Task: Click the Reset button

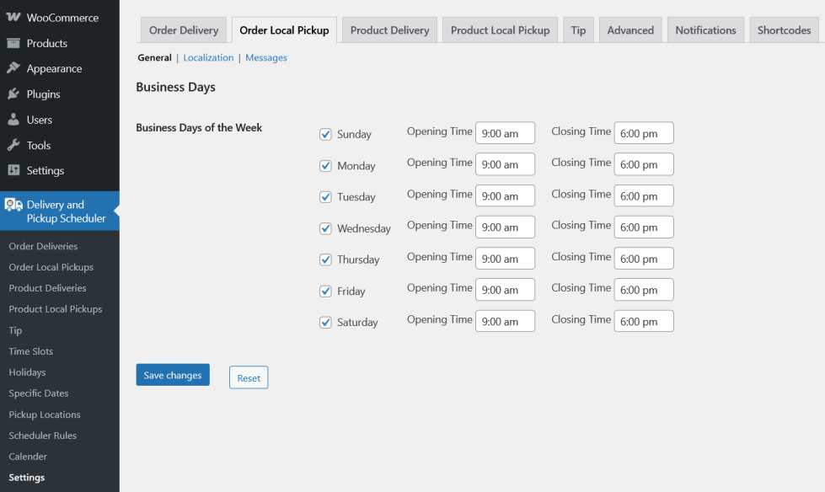Action: point(249,378)
